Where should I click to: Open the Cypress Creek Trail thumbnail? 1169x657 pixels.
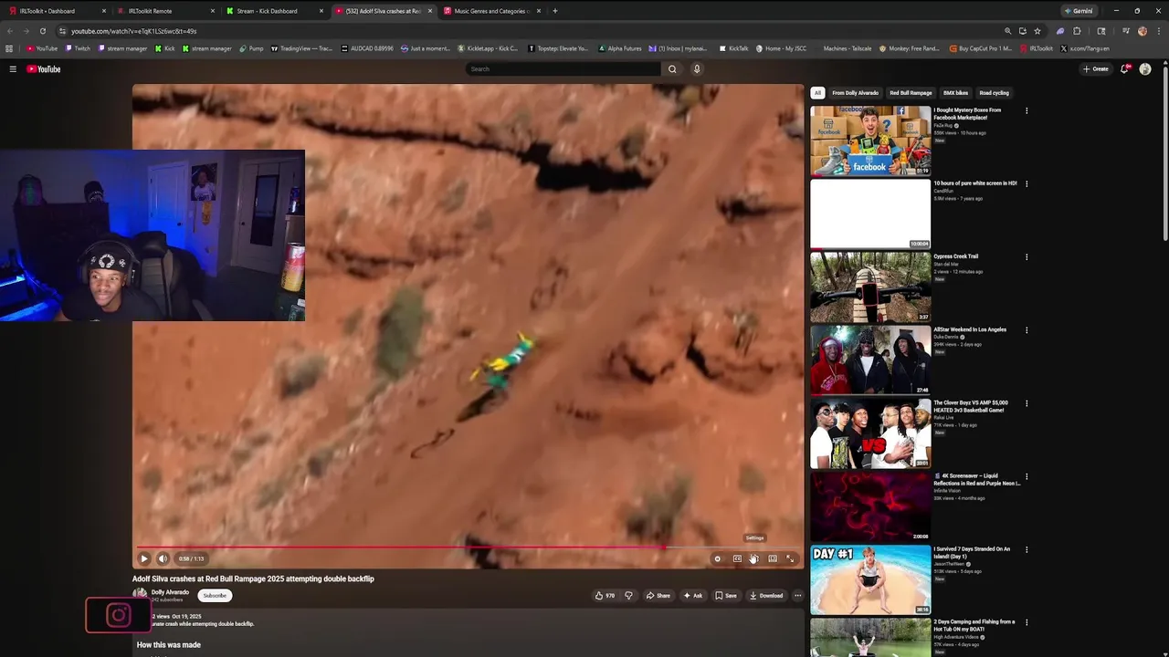(x=870, y=287)
